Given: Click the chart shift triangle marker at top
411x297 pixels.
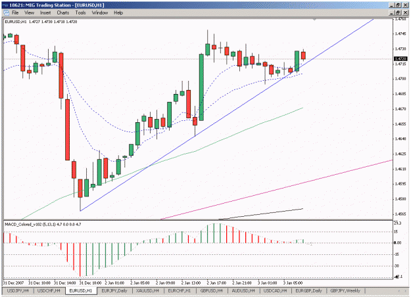Looking at the screenshot, I should [x=314, y=20].
